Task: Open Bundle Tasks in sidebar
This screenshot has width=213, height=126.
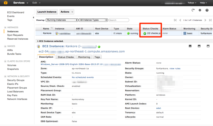Action: pyautogui.click(x=14, y=54)
